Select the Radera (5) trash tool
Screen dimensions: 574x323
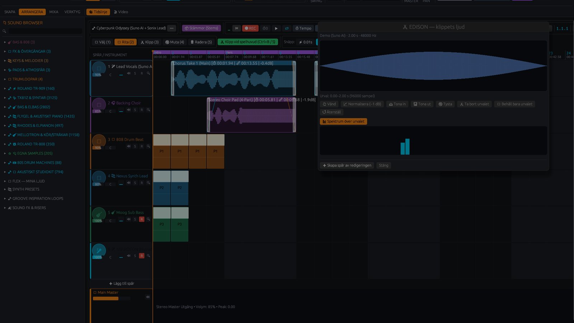(201, 42)
